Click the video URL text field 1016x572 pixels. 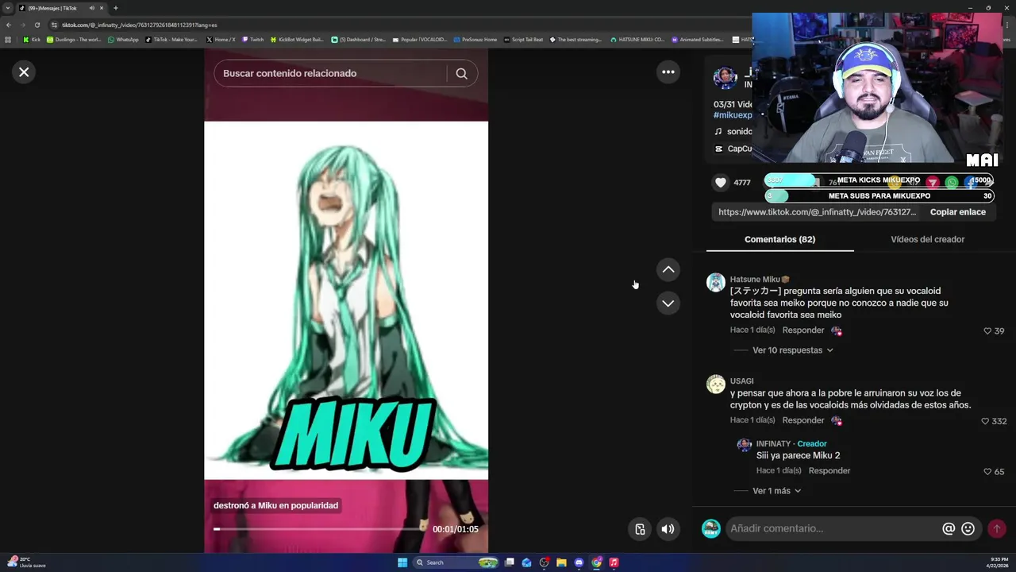pyautogui.click(x=817, y=212)
